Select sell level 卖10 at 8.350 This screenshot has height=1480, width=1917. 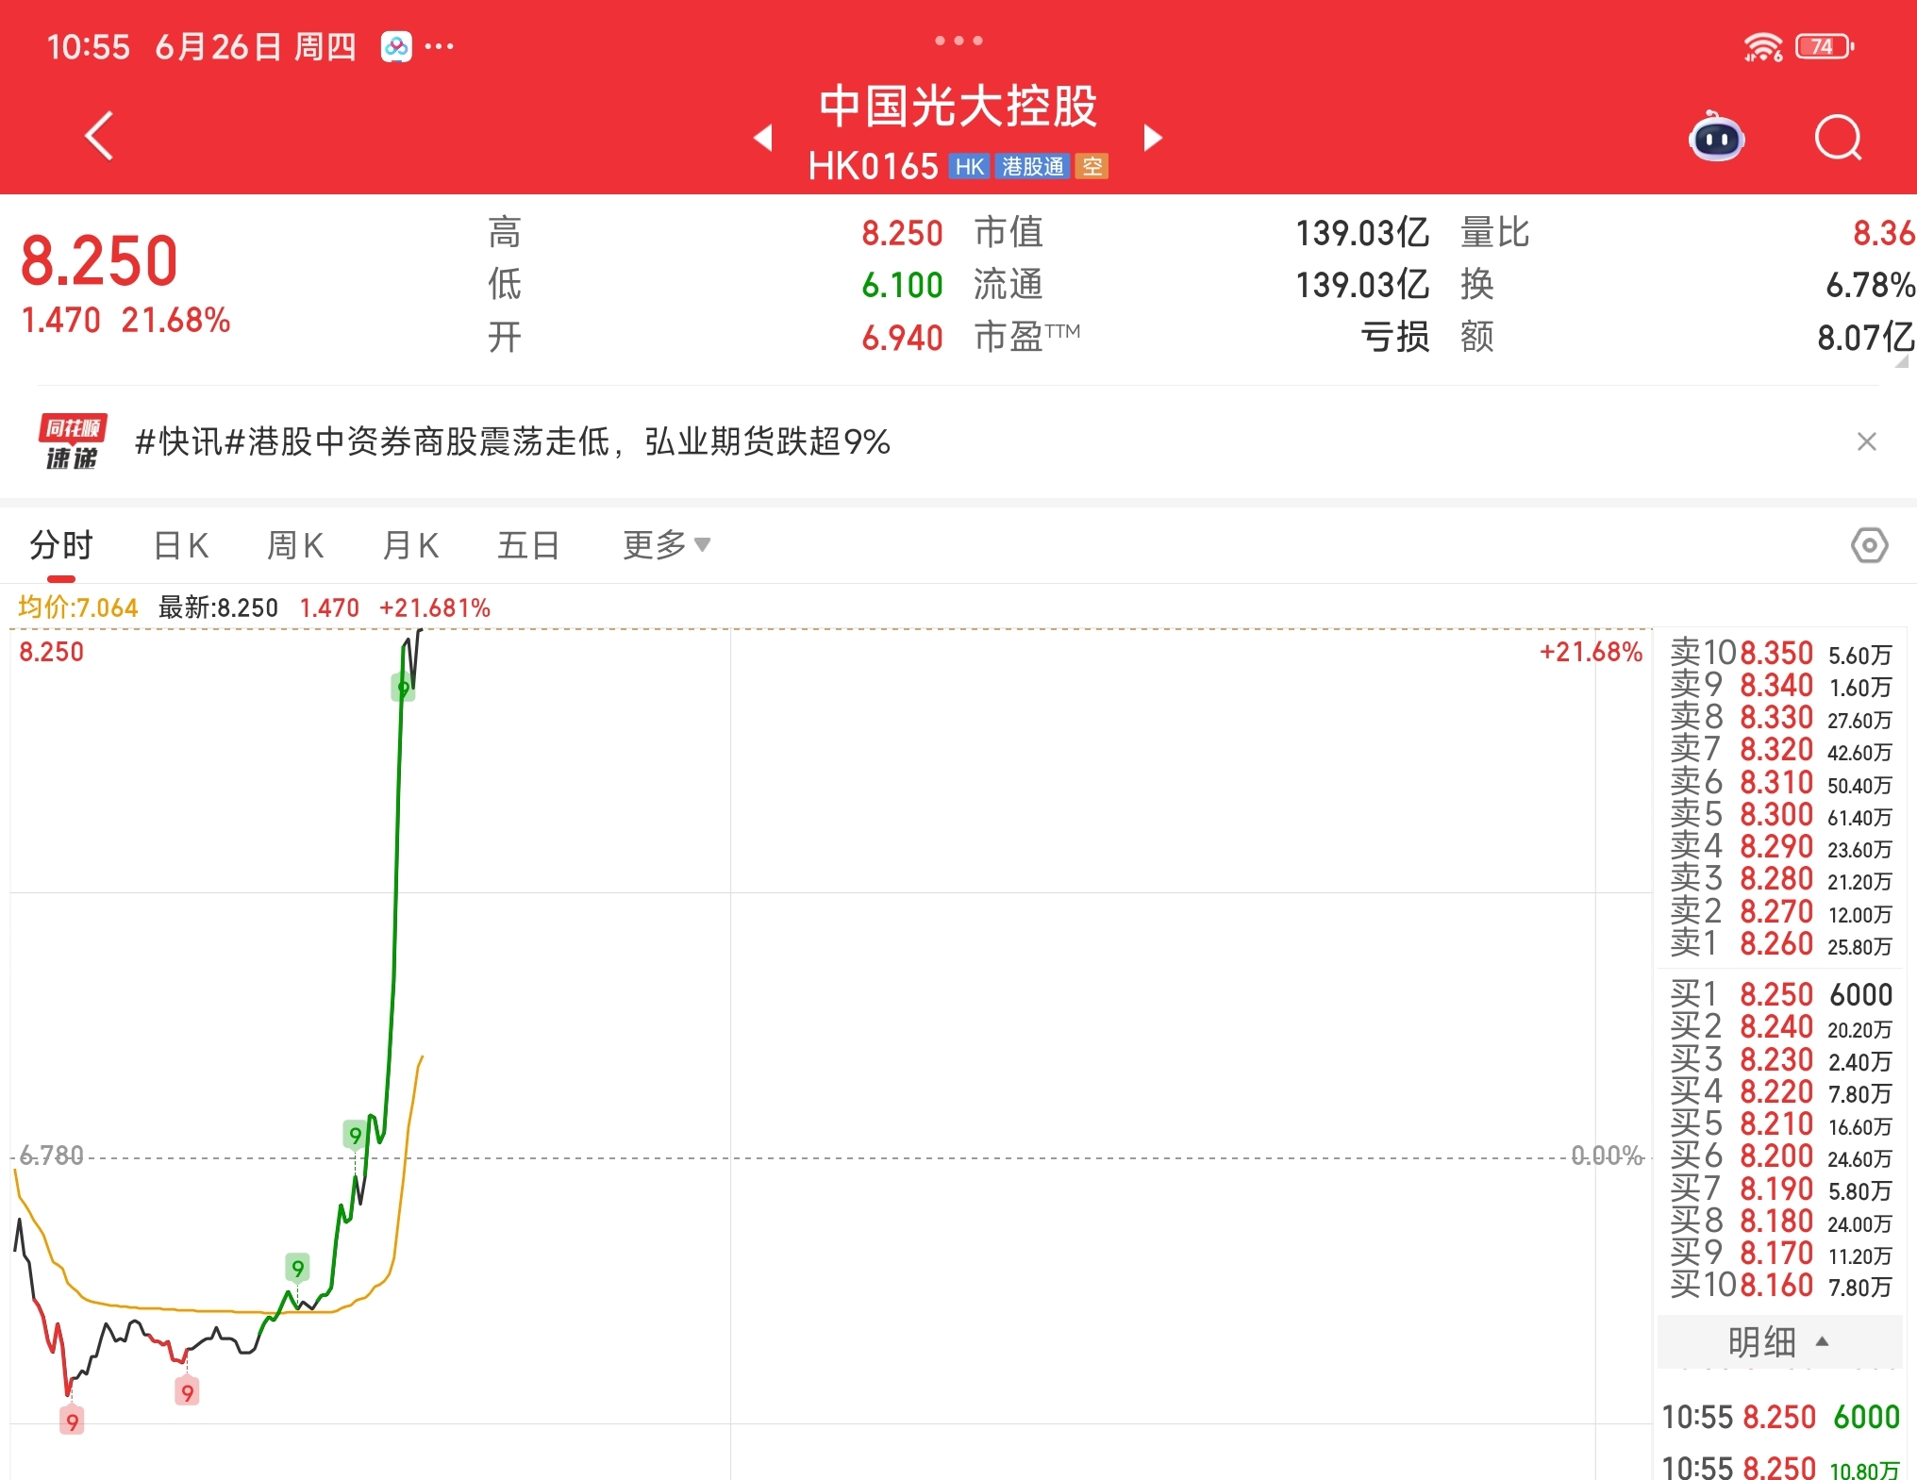tap(1780, 653)
